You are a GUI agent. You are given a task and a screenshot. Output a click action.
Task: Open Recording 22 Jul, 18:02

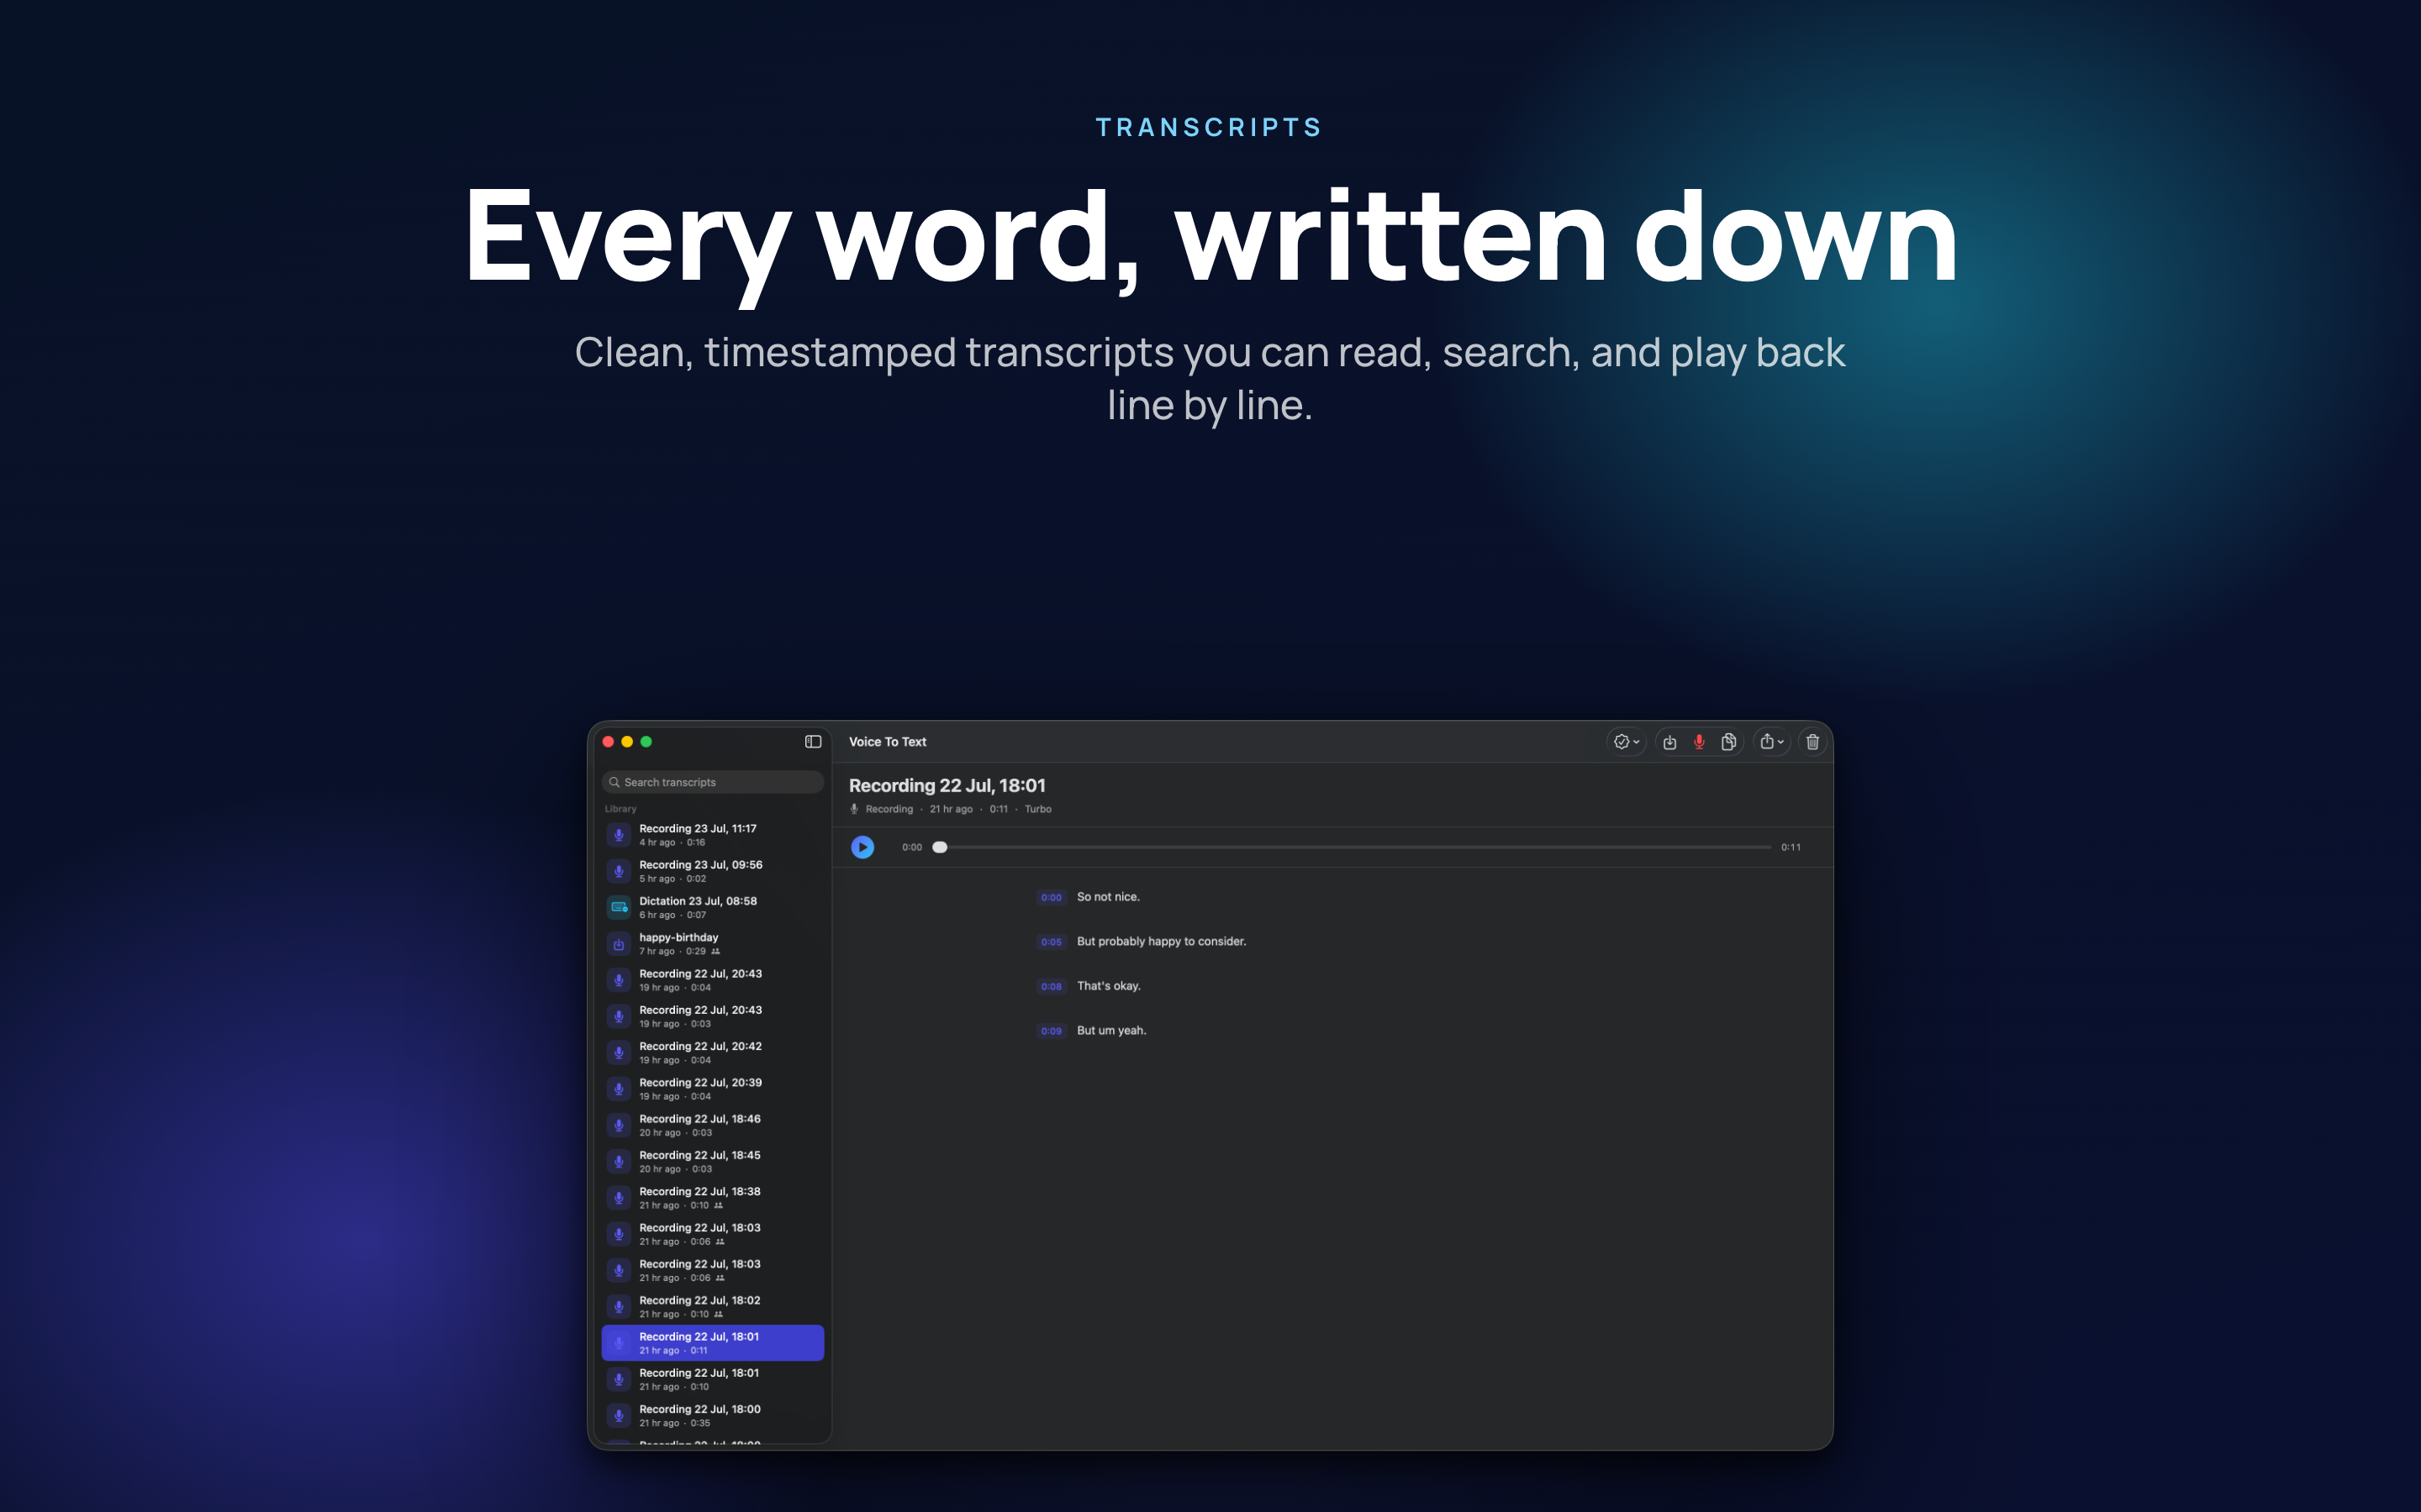[x=712, y=1307]
